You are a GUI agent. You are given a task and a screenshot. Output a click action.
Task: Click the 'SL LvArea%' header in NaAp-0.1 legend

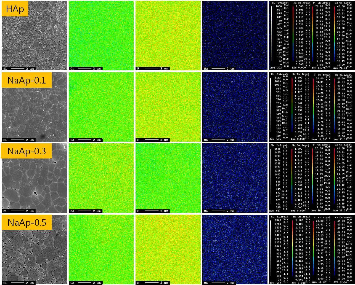[x=279, y=74]
